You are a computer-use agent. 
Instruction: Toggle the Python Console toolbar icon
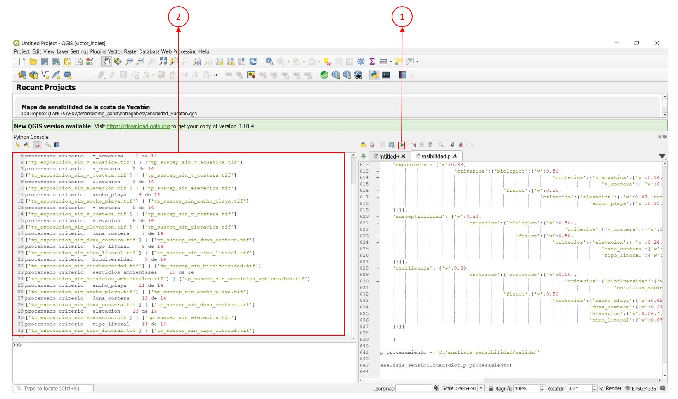375,75
